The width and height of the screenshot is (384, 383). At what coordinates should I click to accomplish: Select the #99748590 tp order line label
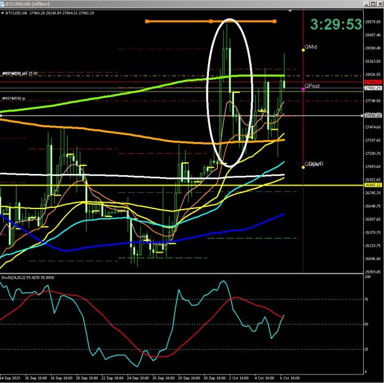tap(14, 98)
